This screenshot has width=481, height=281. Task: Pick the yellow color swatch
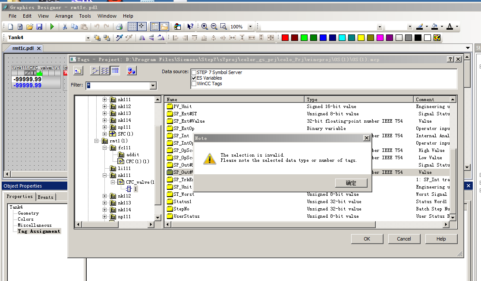361,37
